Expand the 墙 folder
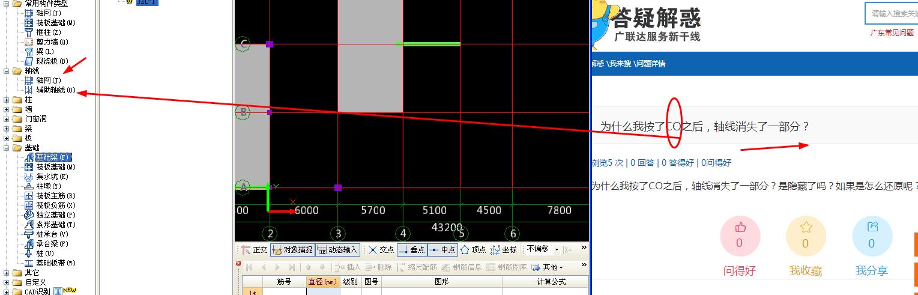The image size is (918, 295). point(6,109)
